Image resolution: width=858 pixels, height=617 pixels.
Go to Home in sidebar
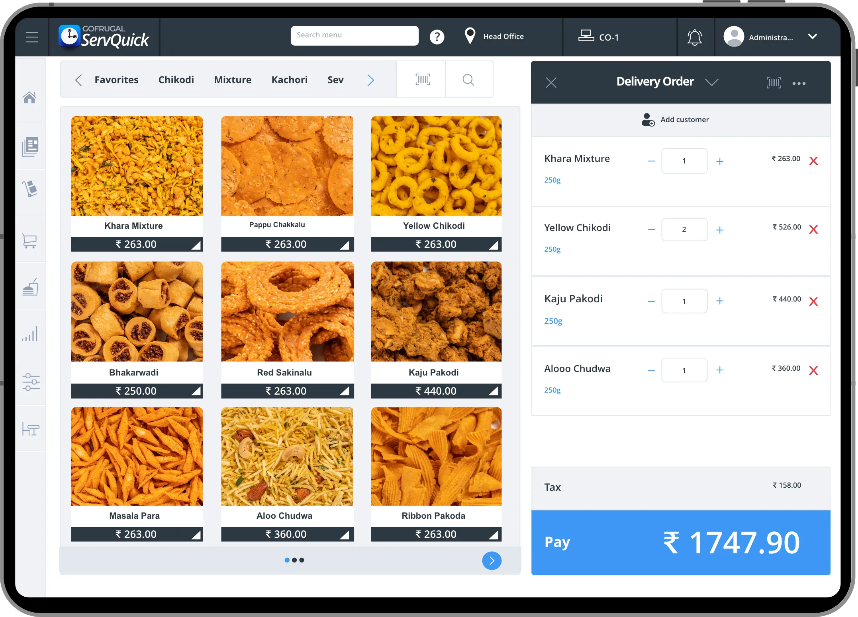pyautogui.click(x=30, y=97)
